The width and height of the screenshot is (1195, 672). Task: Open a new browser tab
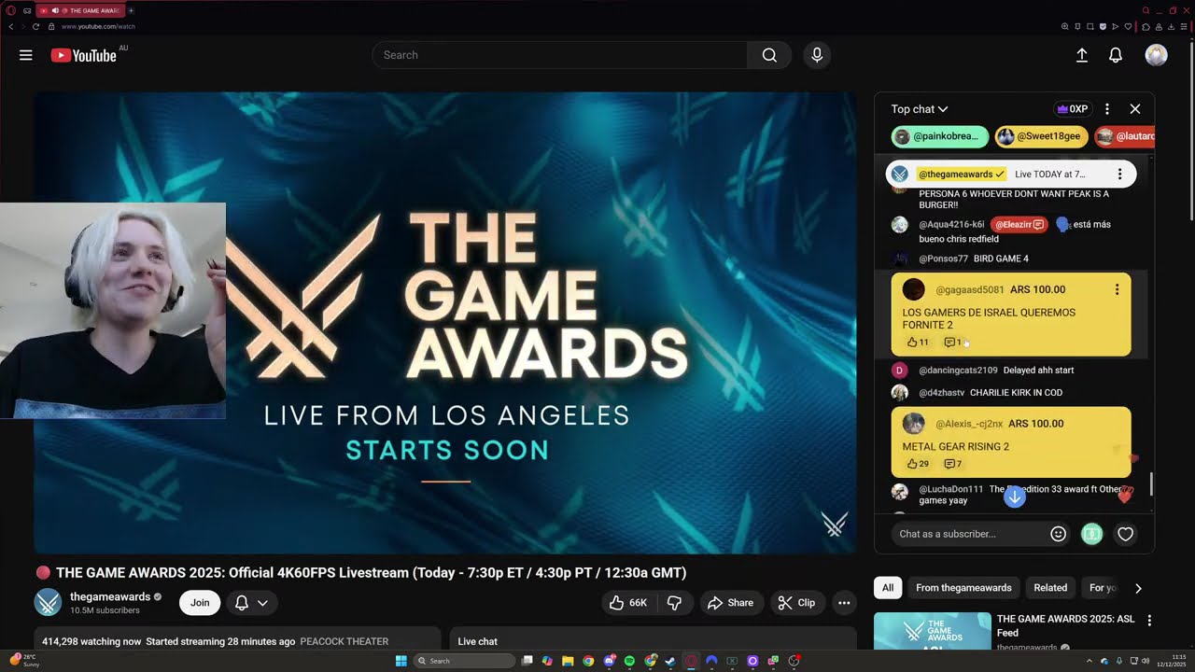pyautogui.click(x=131, y=10)
